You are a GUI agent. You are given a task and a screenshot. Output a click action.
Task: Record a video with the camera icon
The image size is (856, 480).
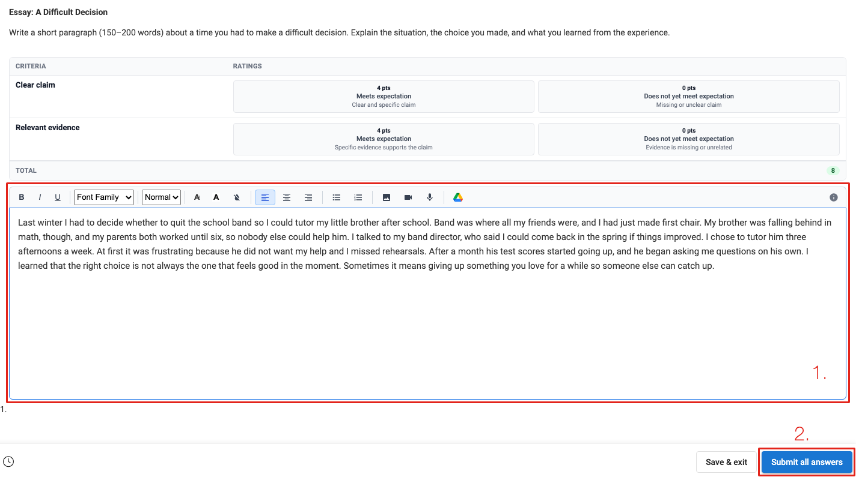(408, 197)
